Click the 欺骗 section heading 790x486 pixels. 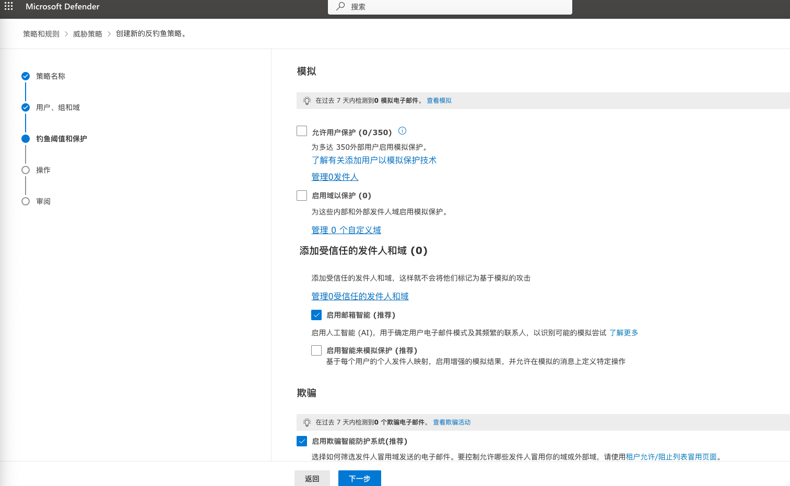(306, 393)
